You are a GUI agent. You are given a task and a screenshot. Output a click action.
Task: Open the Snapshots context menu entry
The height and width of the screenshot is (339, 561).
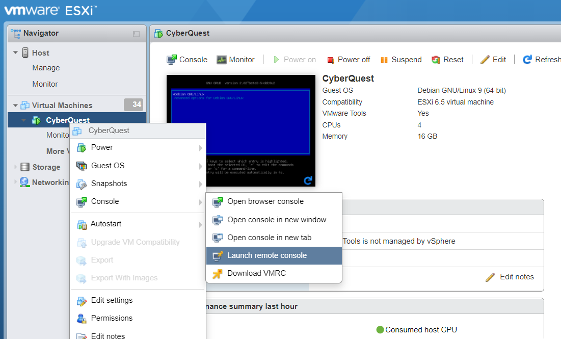(x=138, y=184)
